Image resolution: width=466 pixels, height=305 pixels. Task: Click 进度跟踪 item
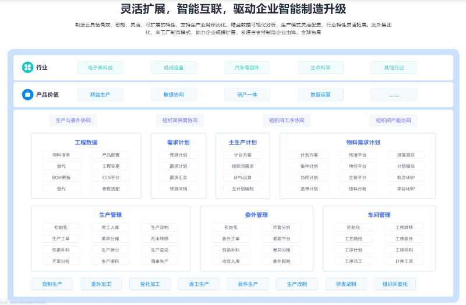coord(406,155)
